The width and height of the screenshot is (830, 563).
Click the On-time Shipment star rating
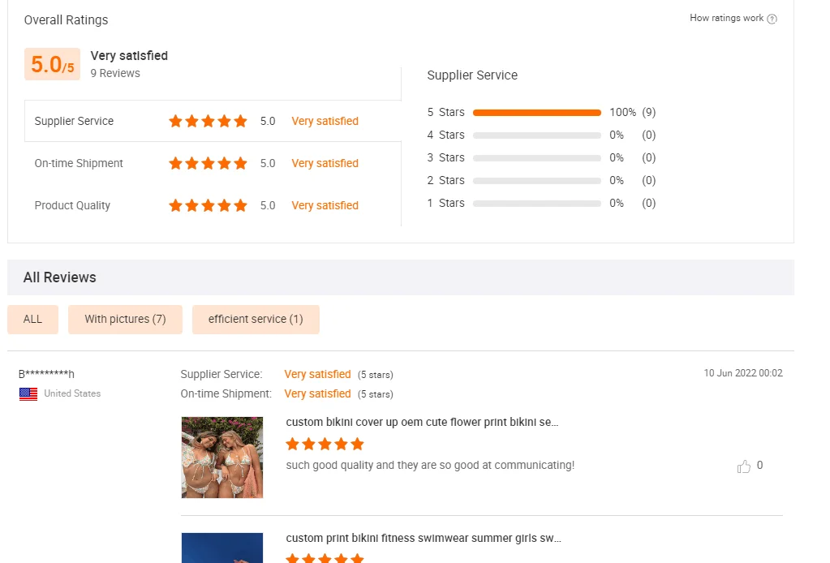208,164
